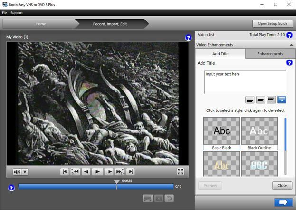Fast forward at 2x speed

tap(120, 171)
